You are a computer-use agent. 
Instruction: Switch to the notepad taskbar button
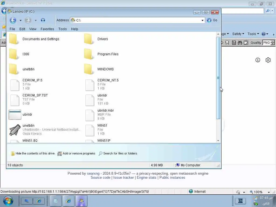click(56, 201)
